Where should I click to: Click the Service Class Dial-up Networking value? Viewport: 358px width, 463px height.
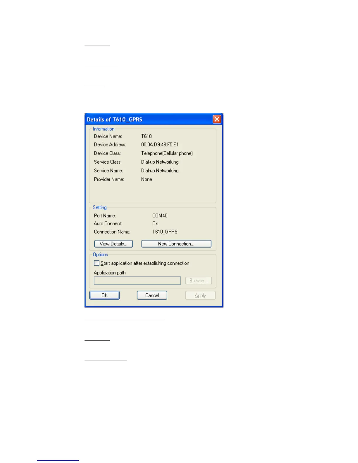pos(160,162)
